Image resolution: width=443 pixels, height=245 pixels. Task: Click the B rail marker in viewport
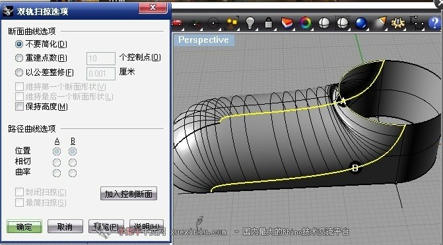[355, 169]
